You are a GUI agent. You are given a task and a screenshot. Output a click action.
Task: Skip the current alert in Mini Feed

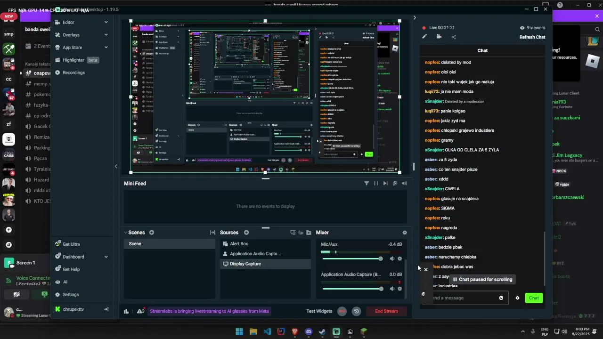point(385,184)
